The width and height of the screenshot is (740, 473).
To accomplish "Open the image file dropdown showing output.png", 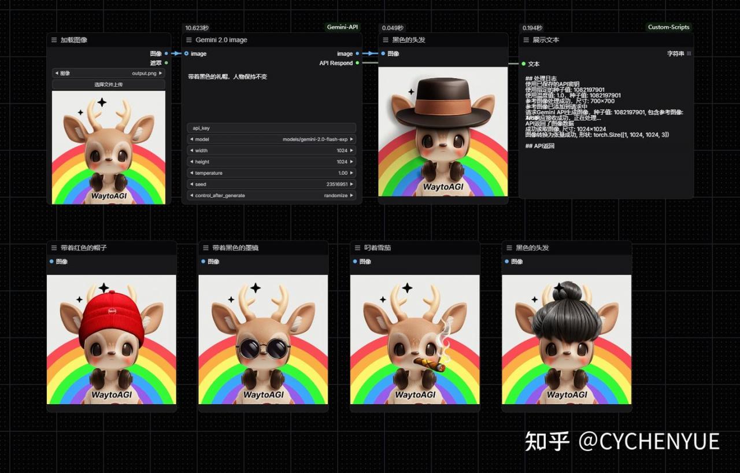I will 109,73.
